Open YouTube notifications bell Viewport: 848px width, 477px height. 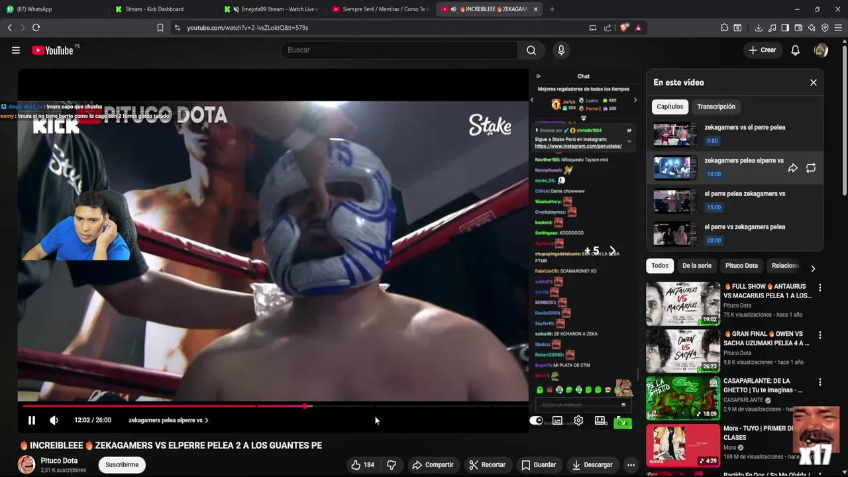[796, 50]
